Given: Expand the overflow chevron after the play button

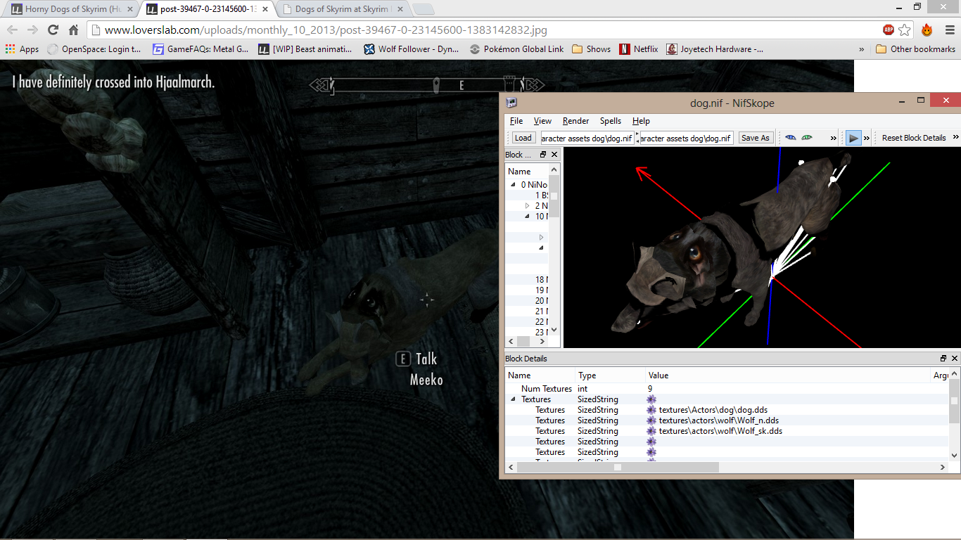Looking at the screenshot, I should (x=867, y=138).
